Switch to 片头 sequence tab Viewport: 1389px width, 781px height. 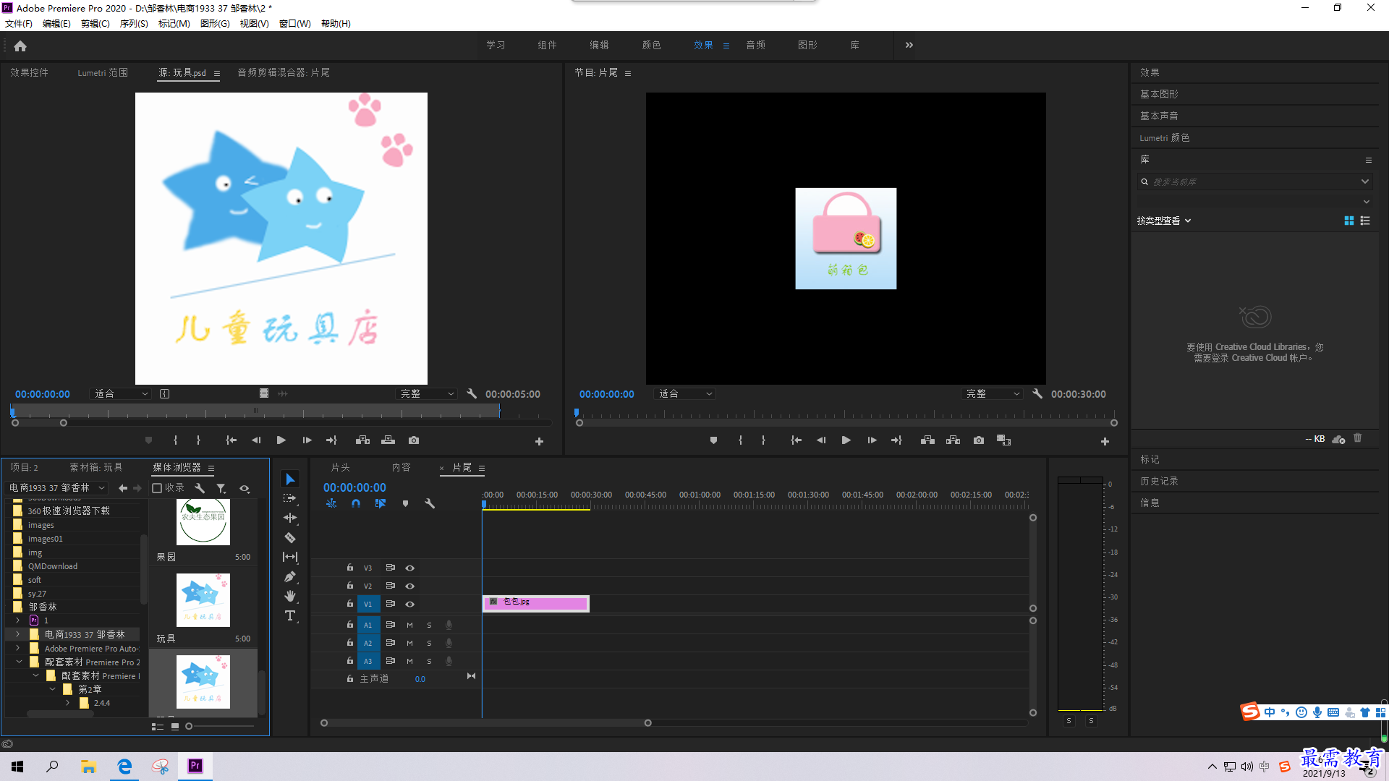pyautogui.click(x=340, y=468)
